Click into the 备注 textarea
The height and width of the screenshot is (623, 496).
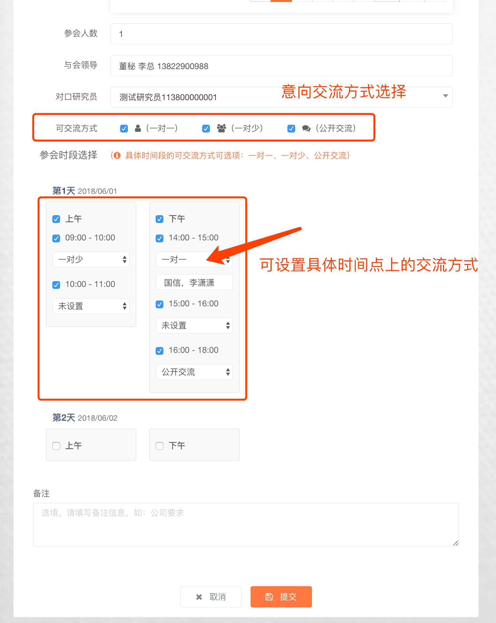(246, 525)
